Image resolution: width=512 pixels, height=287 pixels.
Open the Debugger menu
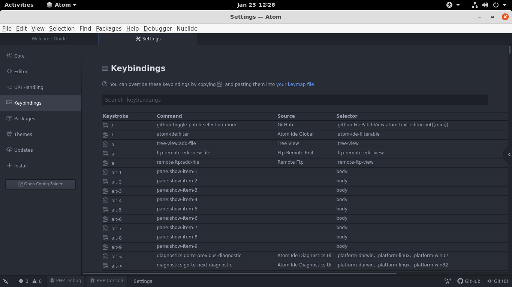[x=157, y=28]
